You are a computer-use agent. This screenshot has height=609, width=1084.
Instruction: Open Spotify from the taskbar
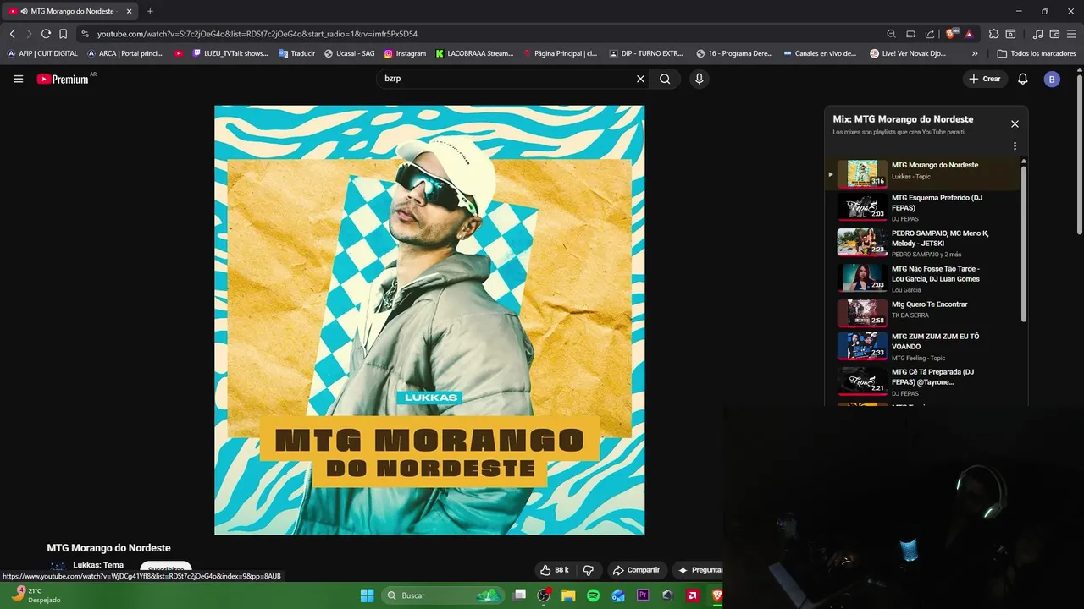[593, 595]
